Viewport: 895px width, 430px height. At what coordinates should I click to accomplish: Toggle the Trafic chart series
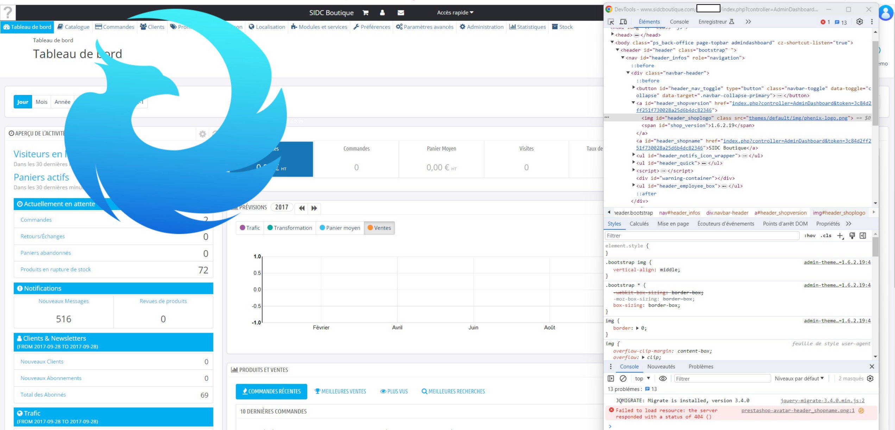tap(250, 228)
